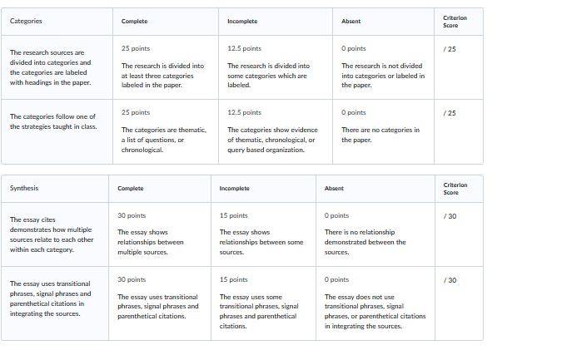Image resolution: width=562 pixels, height=350 pixels.
Task: Click the Criterion Score header in the Categories table
Action: click(455, 22)
